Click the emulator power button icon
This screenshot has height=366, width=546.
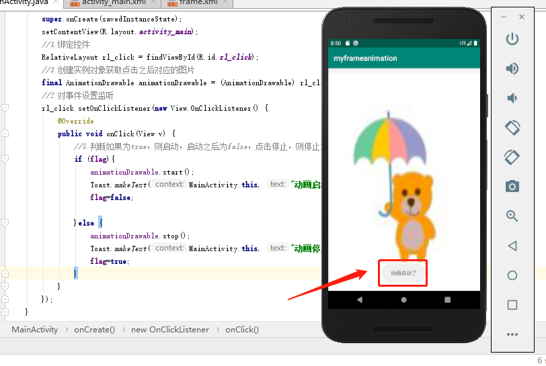(512, 39)
